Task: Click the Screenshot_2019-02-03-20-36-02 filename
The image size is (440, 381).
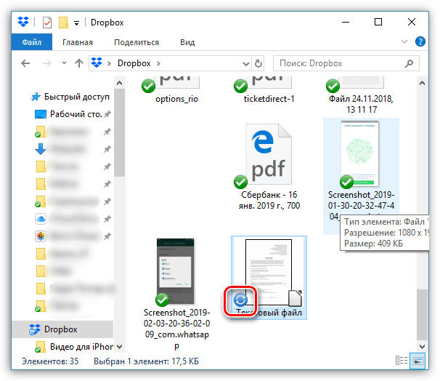Action: point(176,329)
